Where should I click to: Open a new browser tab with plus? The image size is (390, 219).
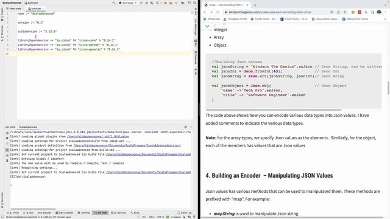pyautogui.click(x=255, y=5)
